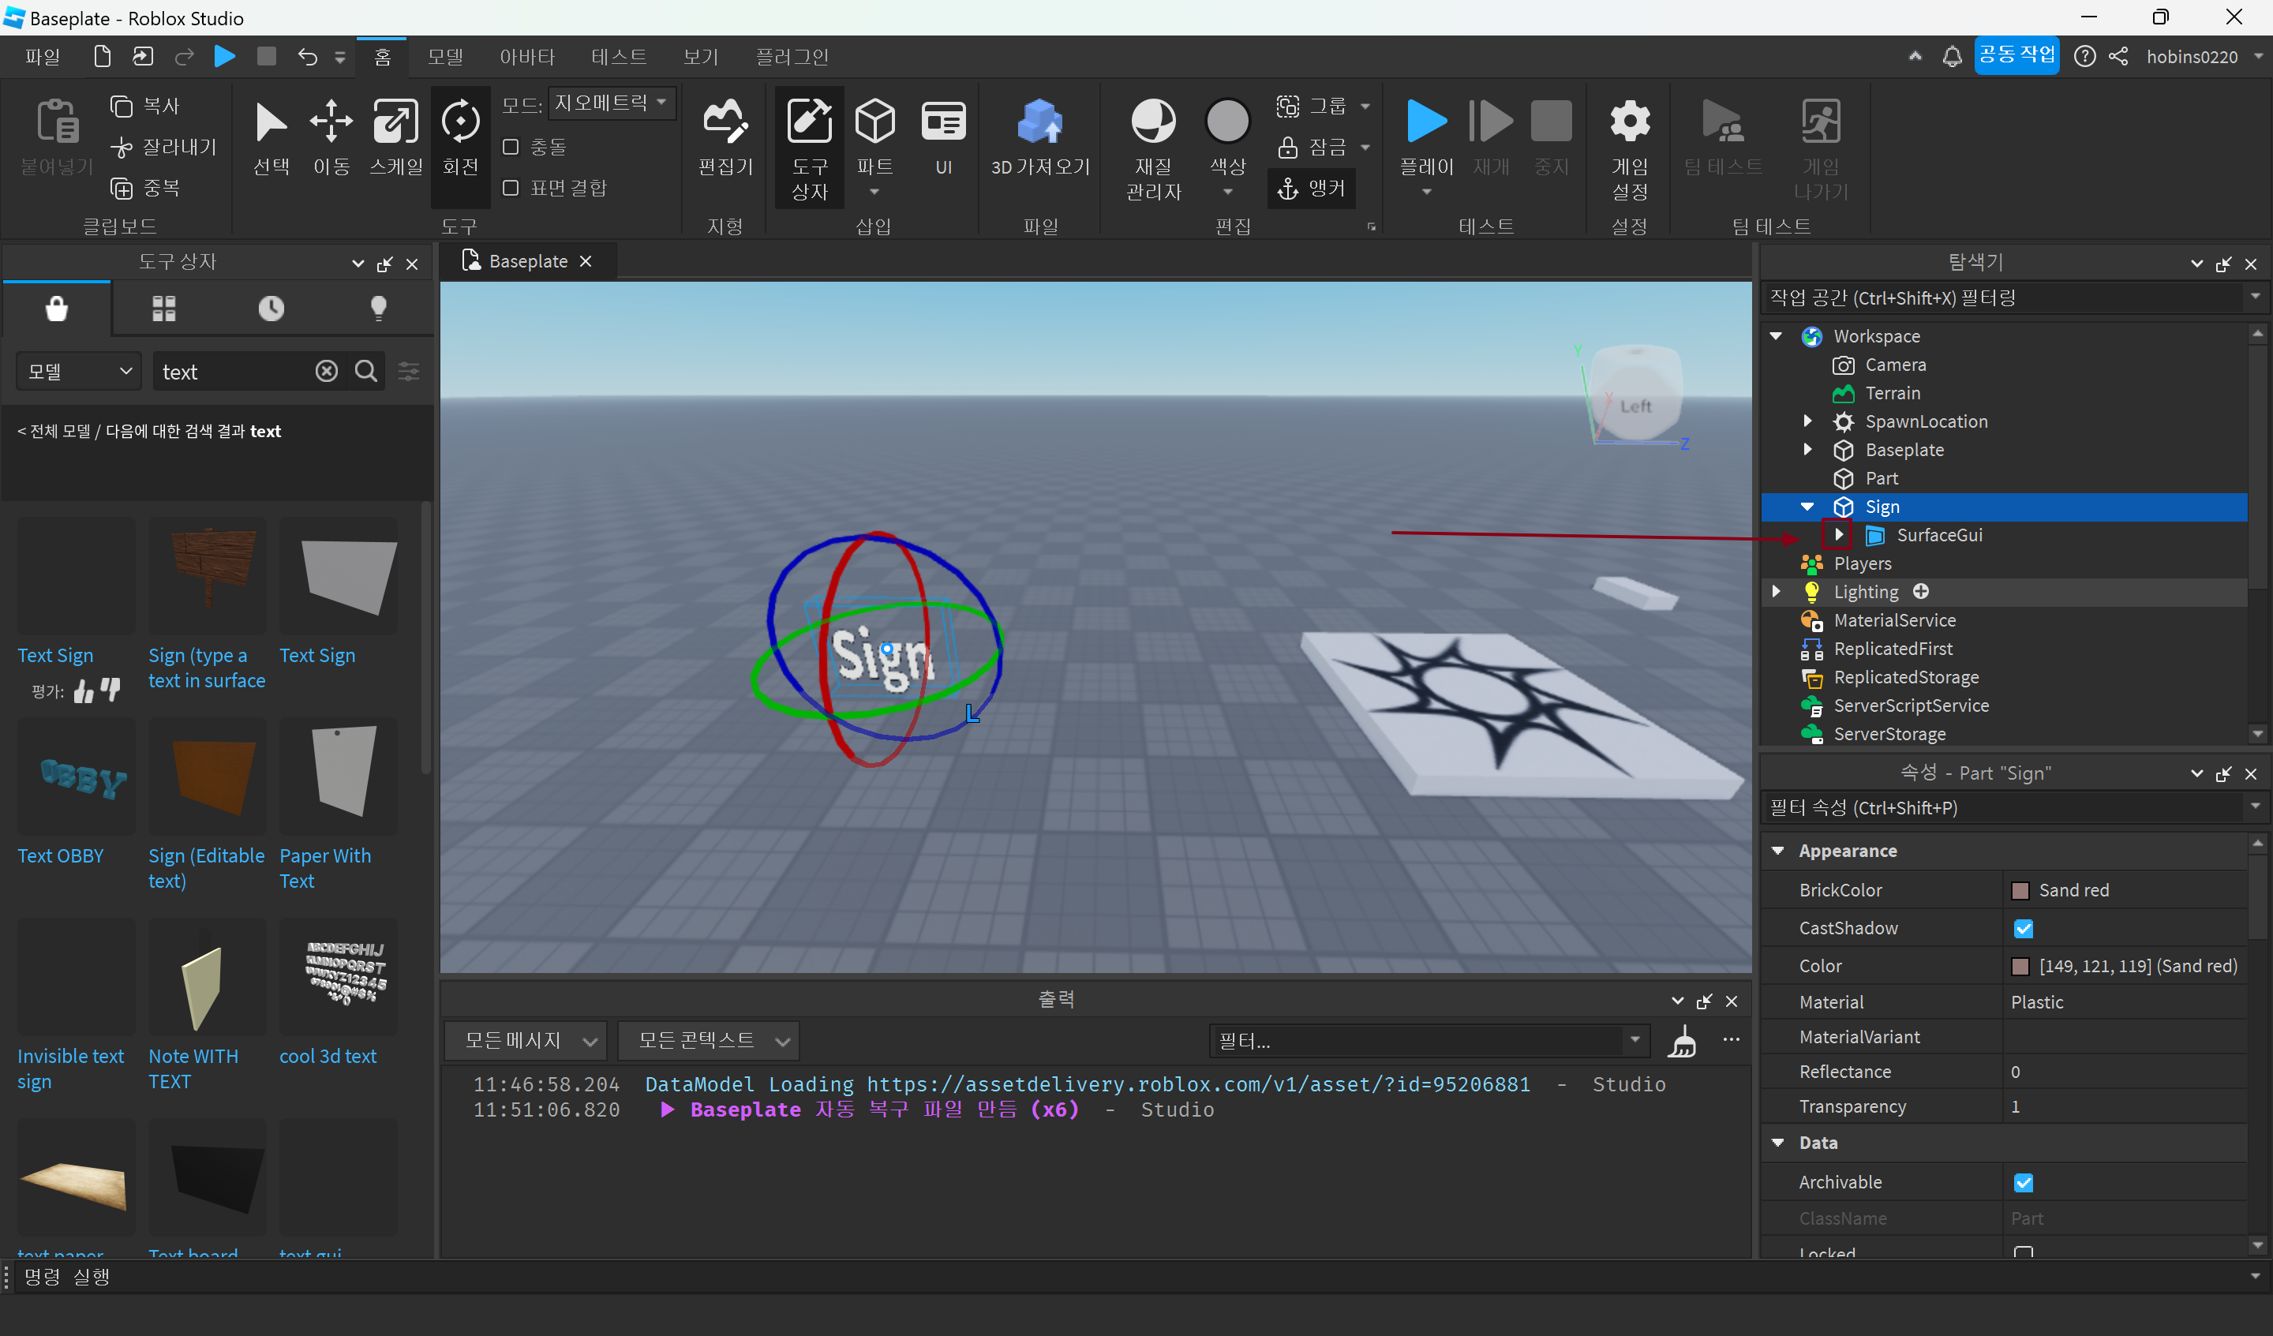2273x1336 pixels.
Task: Open the UI insert tool
Action: [943, 138]
